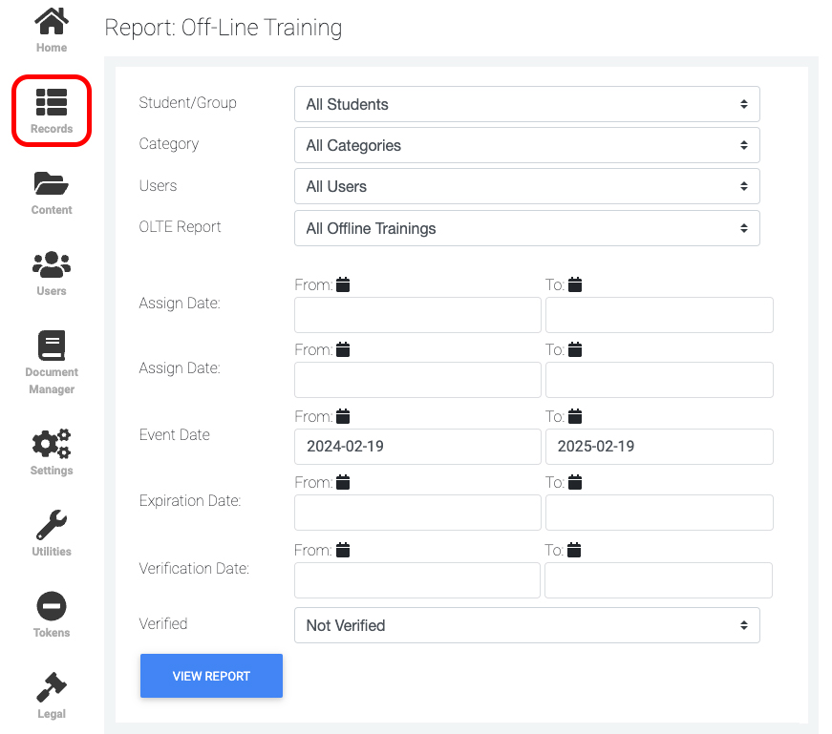Open the Settings gears icon
Image resolution: width=832 pixels, height=734 pixels.
tap(52, 452)
